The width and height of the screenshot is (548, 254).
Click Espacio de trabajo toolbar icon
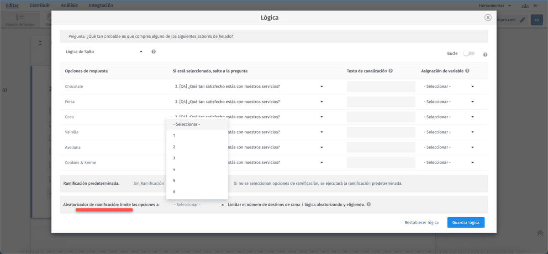tap(20, 20)
